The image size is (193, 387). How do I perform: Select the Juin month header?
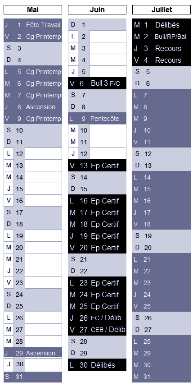click(x=97, y=10)
